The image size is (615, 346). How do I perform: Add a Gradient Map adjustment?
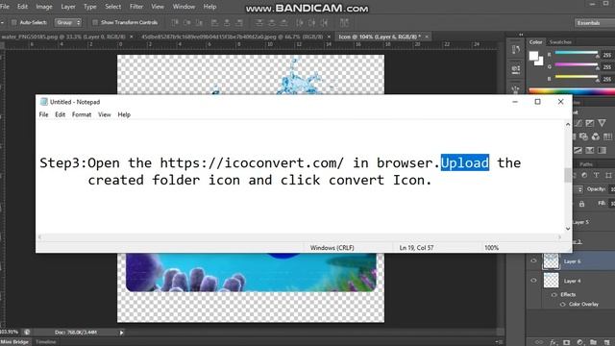pyautogui.click(x=603, y=150)
